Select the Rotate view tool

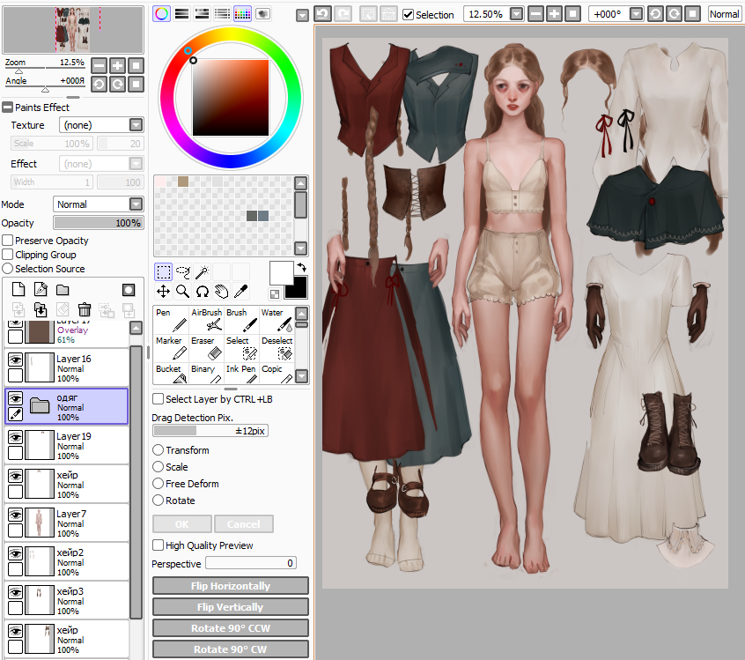(203, 292)
